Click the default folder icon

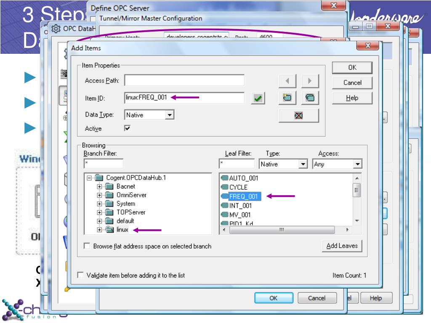pos(109,221)
